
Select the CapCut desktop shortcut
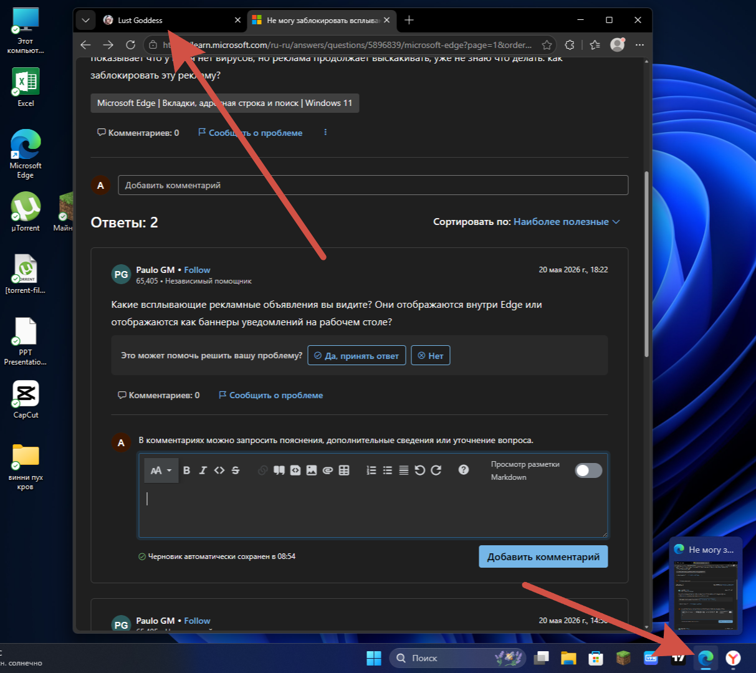pos(26,399)
